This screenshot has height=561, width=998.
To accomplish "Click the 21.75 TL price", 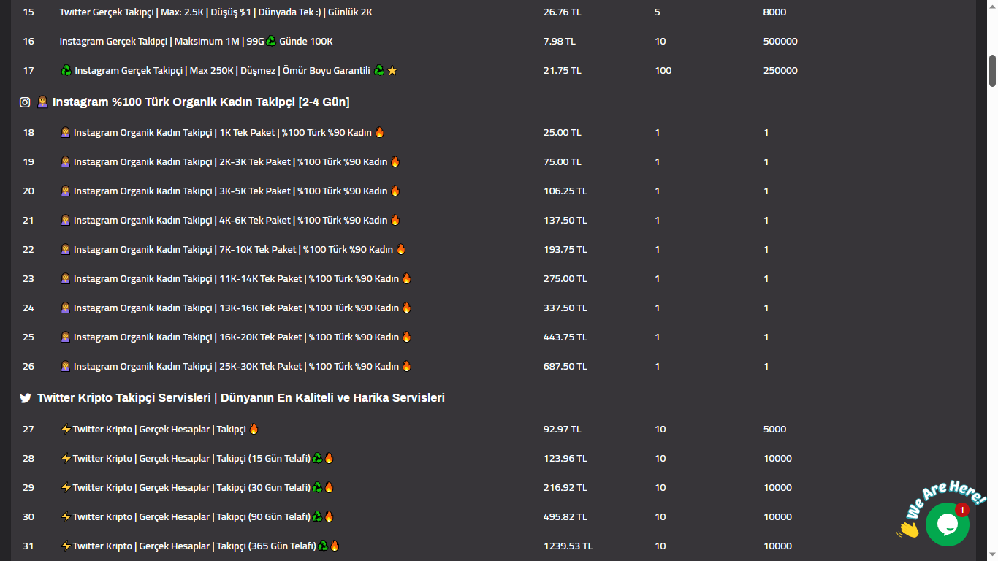I will tap(563, 70).
